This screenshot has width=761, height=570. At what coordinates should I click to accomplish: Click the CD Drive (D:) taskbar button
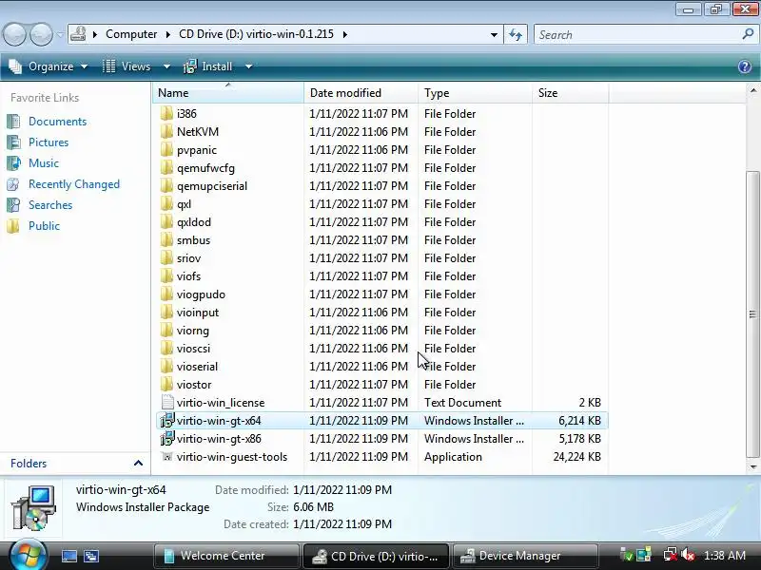pos(376,556)
